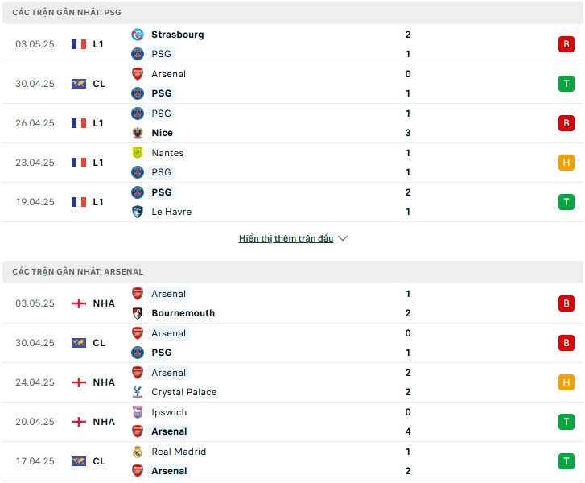The height and width of the screenshot is (483, 585).
Task: Click the Bournemouth club crest icon
Action: click(x=138, y=313)
